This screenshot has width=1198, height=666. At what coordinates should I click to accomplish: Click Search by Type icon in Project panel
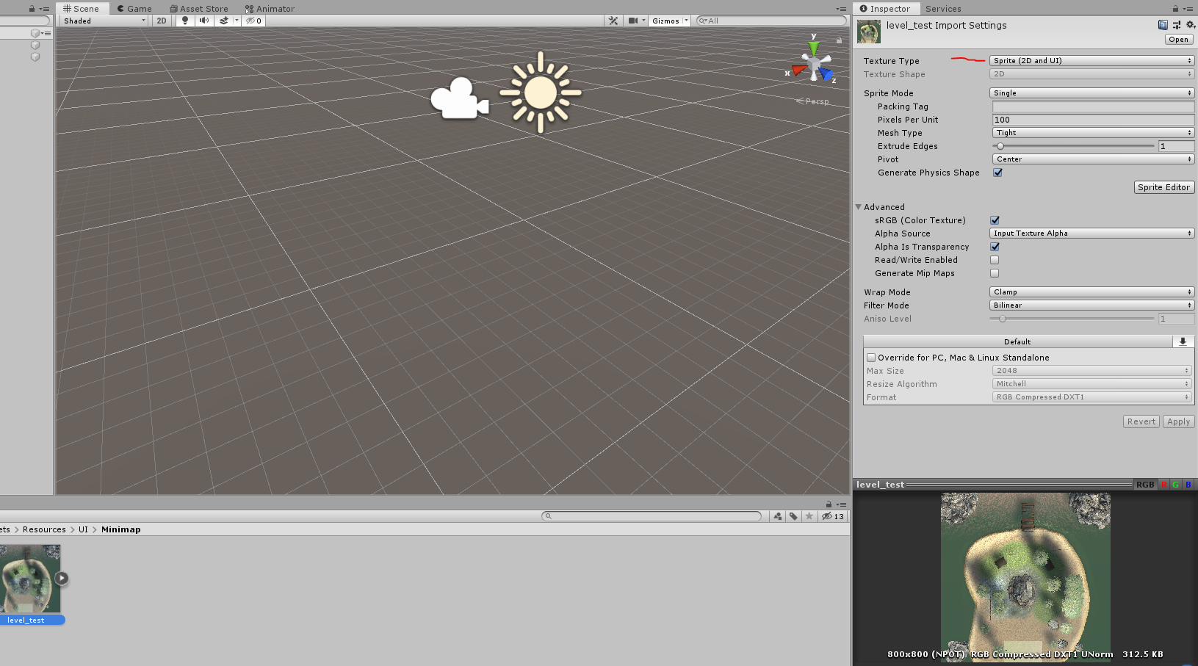[x=778, y=516]
